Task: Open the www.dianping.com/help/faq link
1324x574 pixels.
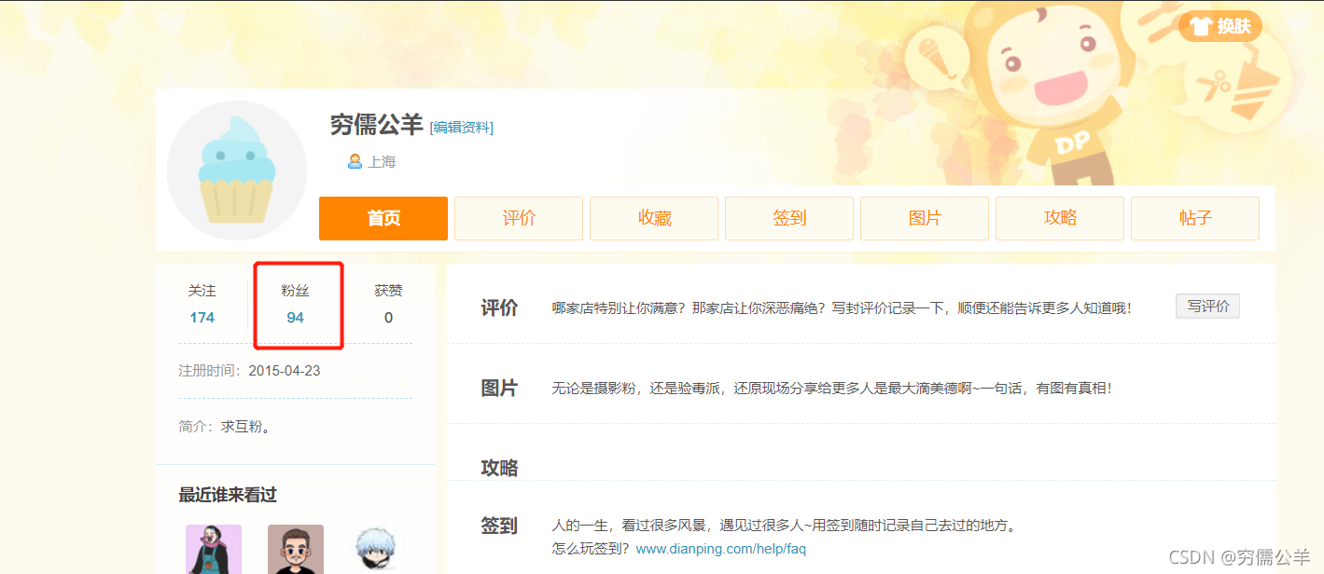Action: [x=720, y=549]
